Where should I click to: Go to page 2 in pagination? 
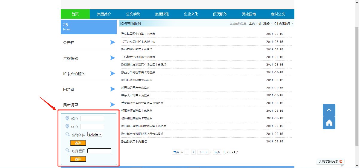[193, 152]
